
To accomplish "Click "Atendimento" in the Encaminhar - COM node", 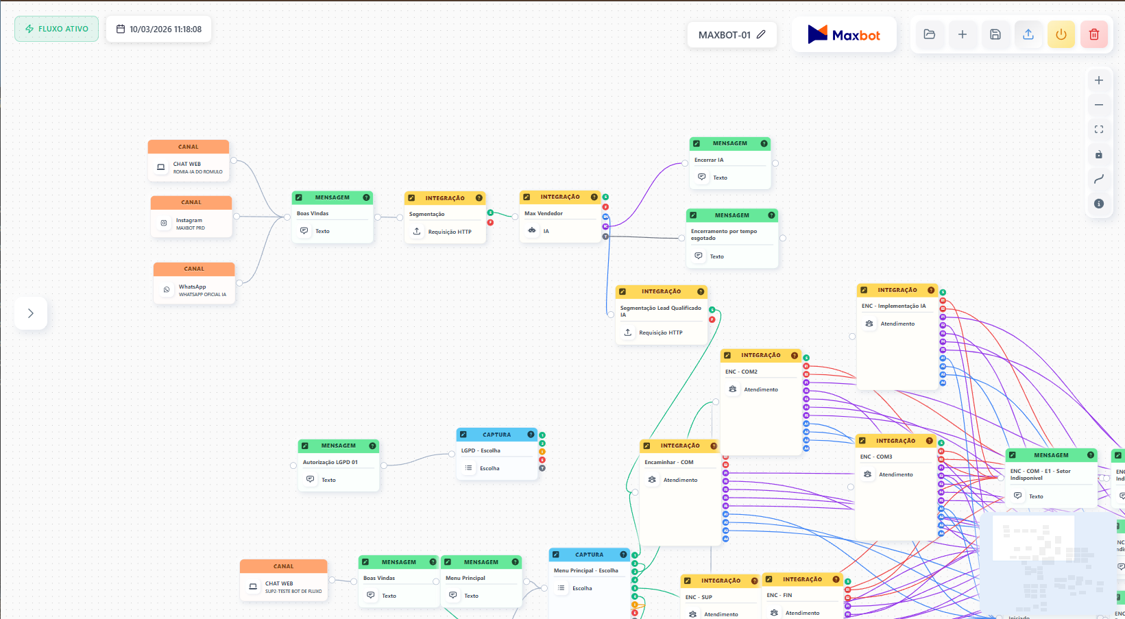I will pos(680,480).
